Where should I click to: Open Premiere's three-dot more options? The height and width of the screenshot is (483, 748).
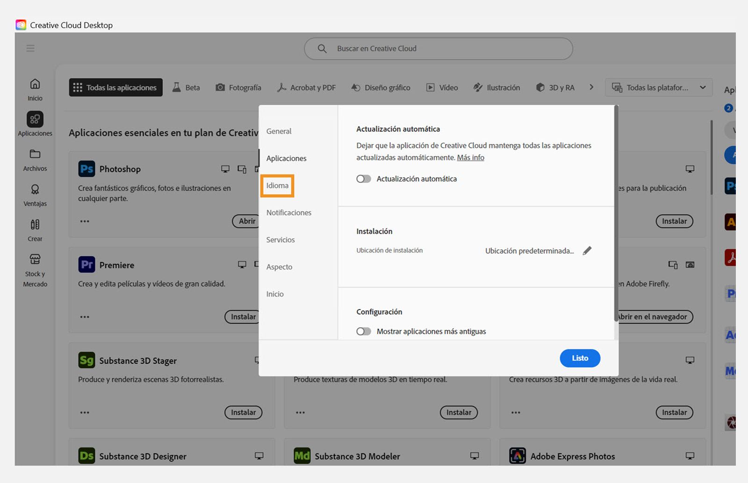tap(85, 317)
